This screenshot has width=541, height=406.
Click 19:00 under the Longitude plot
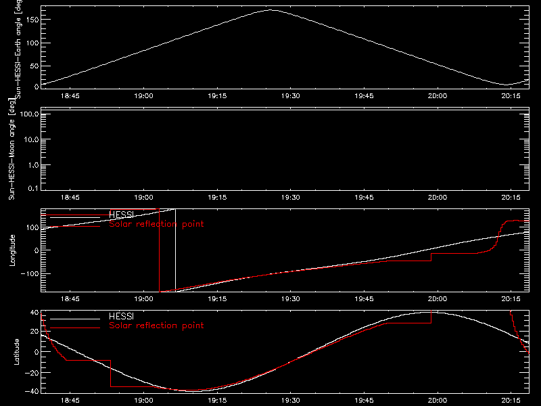[143, 299]
